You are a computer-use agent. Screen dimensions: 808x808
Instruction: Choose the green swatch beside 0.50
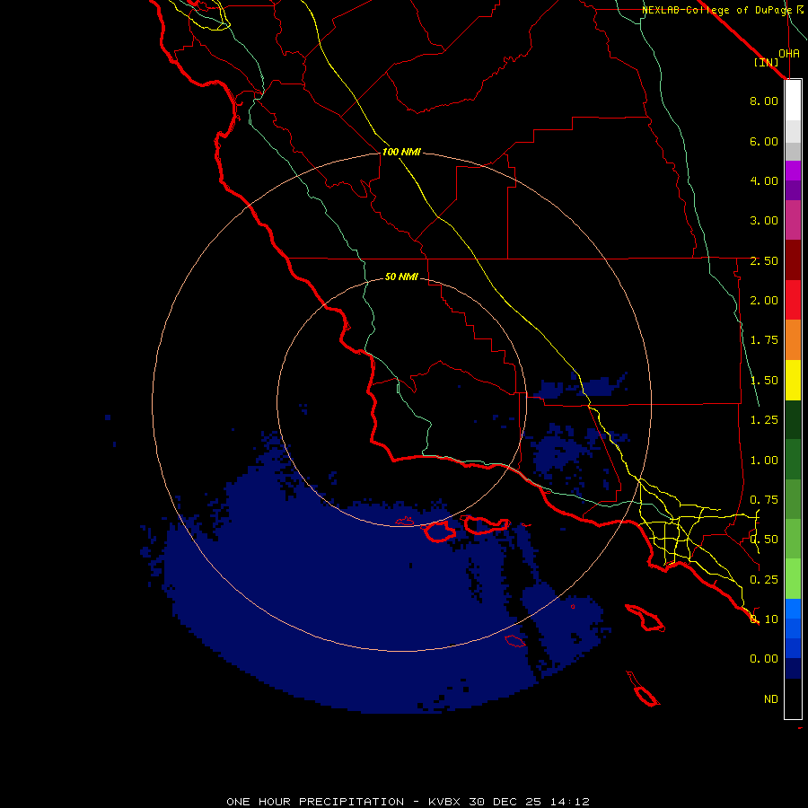(x=793, y=539)
